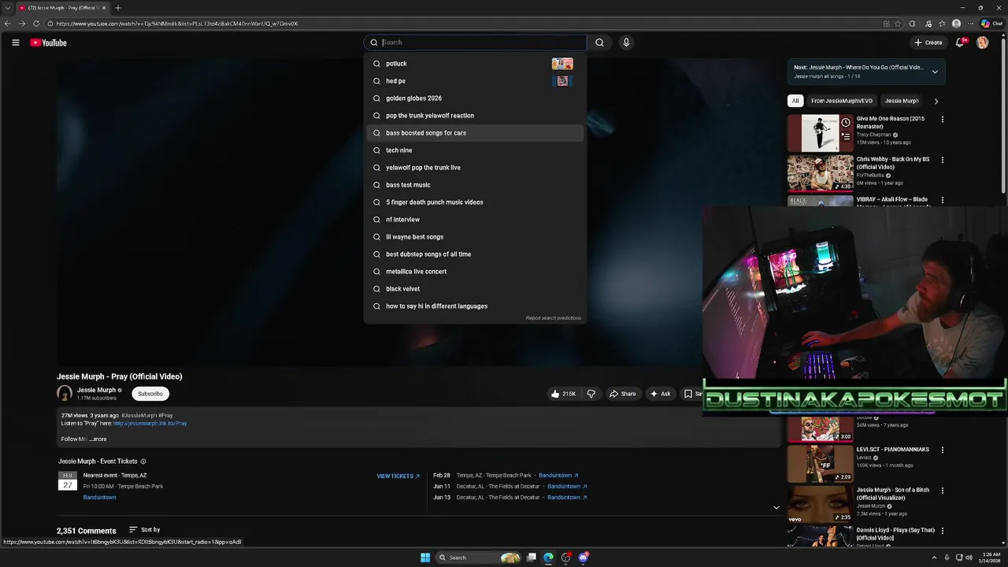Switch to the Jessie Murph Pray browser tab

63,8
